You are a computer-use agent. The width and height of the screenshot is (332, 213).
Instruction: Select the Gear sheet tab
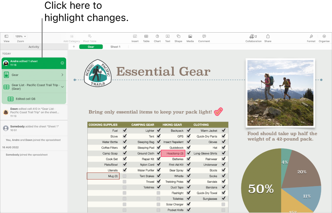[92, 46]
